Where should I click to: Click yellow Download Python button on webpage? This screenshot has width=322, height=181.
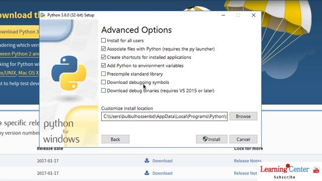click(x=20, y=32)
